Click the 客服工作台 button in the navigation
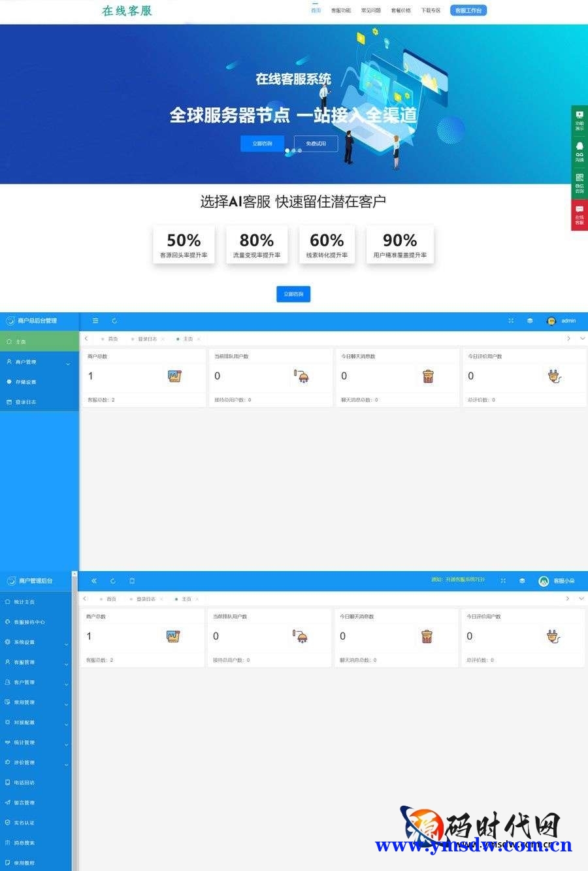The image size is (588, 871). click(x=468, y=10)
